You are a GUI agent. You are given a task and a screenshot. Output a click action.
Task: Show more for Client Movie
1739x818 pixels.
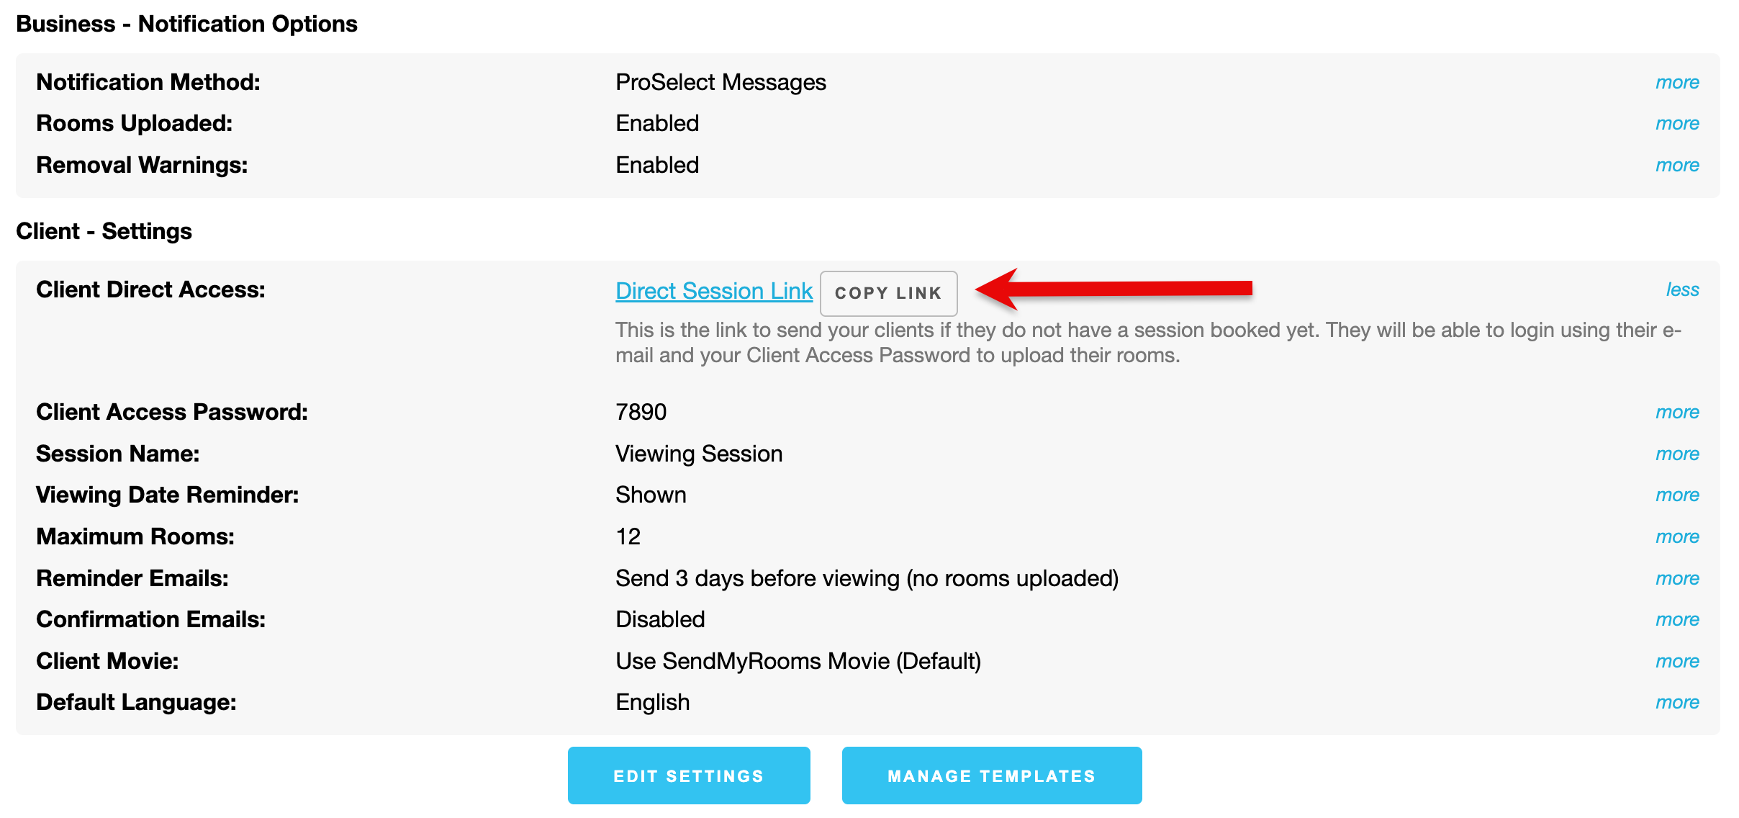point(1677,661)
